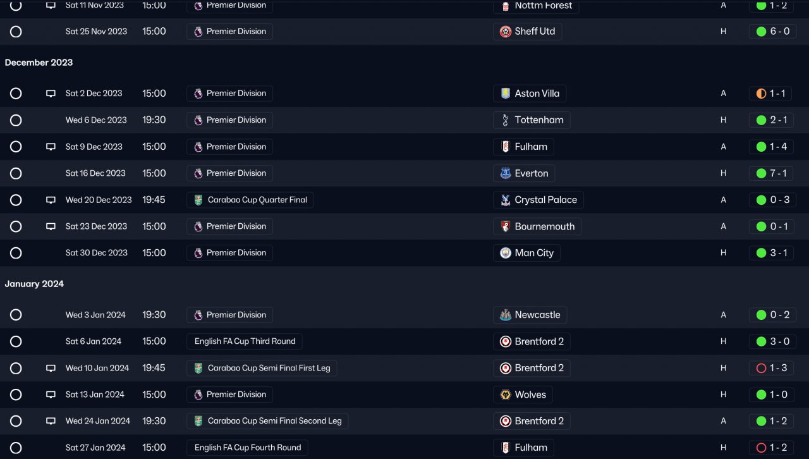Open the Crystal Palace team link
This screenshot has height=459, width=809.
point(545,200)
